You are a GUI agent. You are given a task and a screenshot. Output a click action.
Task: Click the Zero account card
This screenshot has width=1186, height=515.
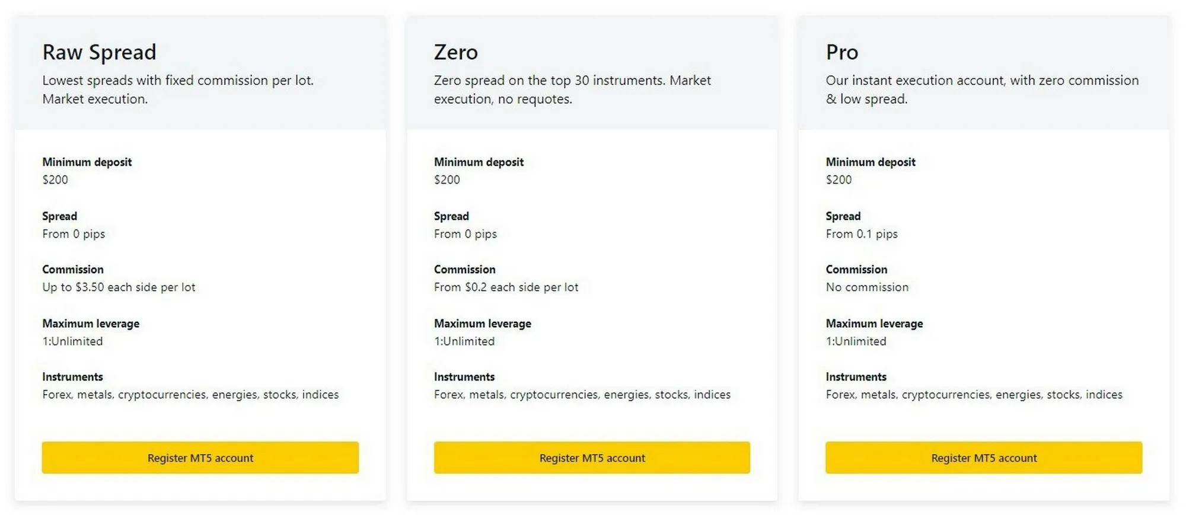592,255
